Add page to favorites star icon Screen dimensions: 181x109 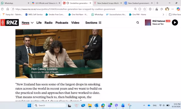tap(145, 9)
